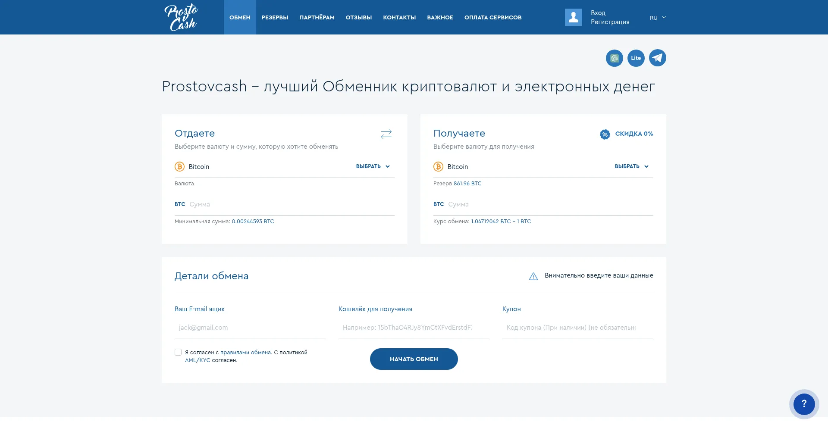Viewport: 828px width, 428px height.
Task: Expand ВЫБРАТЬ currency dropdown in Получаете
Action: (x=632, y=166)
